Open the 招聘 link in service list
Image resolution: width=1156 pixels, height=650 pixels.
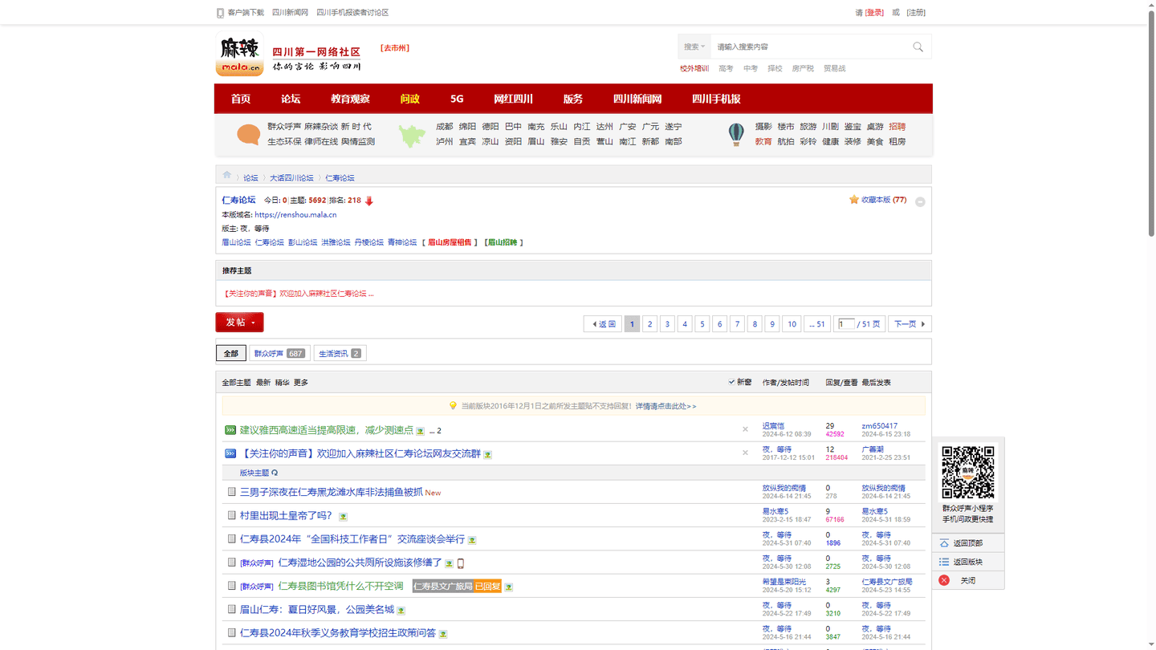coord(898,127)
